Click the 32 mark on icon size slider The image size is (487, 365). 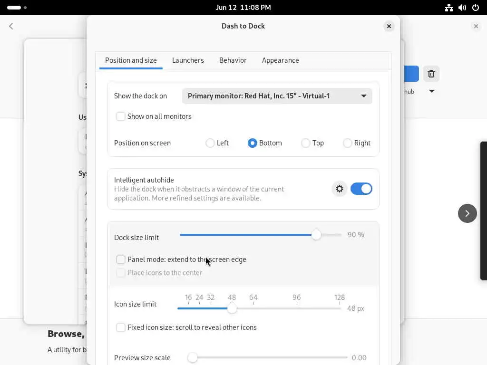[211, 298]
